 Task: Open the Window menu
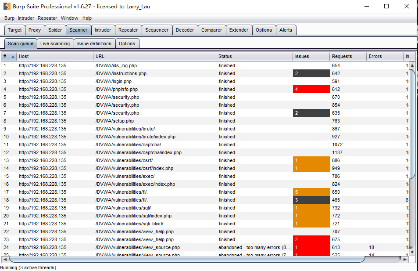69,18
